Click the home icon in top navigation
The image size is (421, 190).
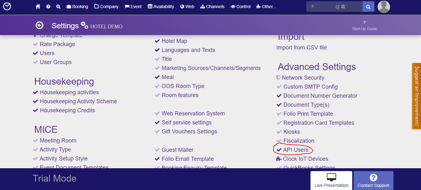[x=38, y=7]
